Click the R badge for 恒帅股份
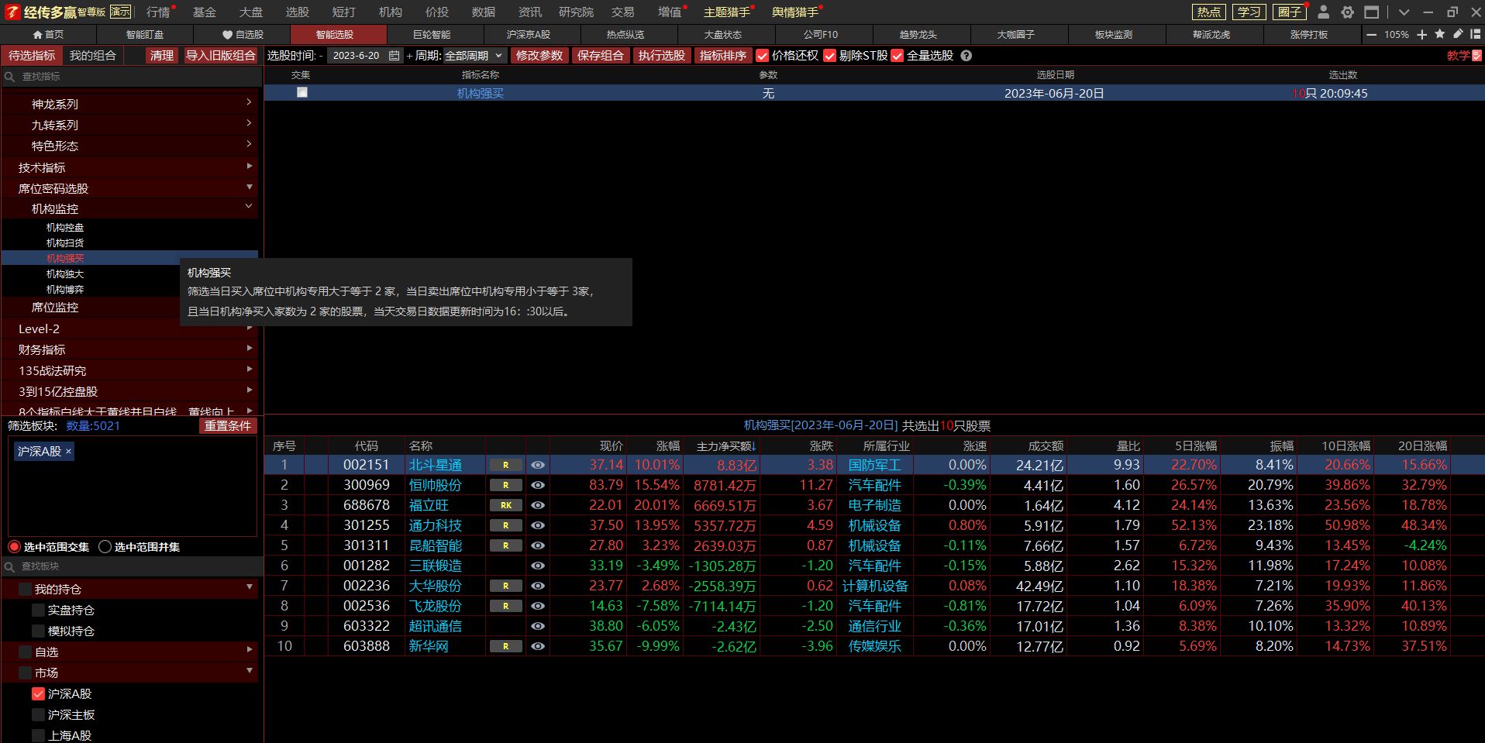This screenshot has height=743, width=1485. [506, 485]
